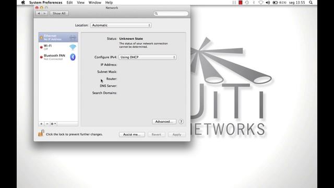The image size is (334, 188).
Task: Go forward with the right arrow button
Action: coord(44,14)
